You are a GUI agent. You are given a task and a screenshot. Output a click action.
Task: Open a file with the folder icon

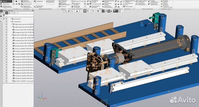[16, 1]
